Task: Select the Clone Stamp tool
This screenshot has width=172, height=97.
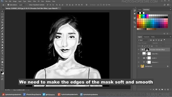Action: tap(2, 34)
